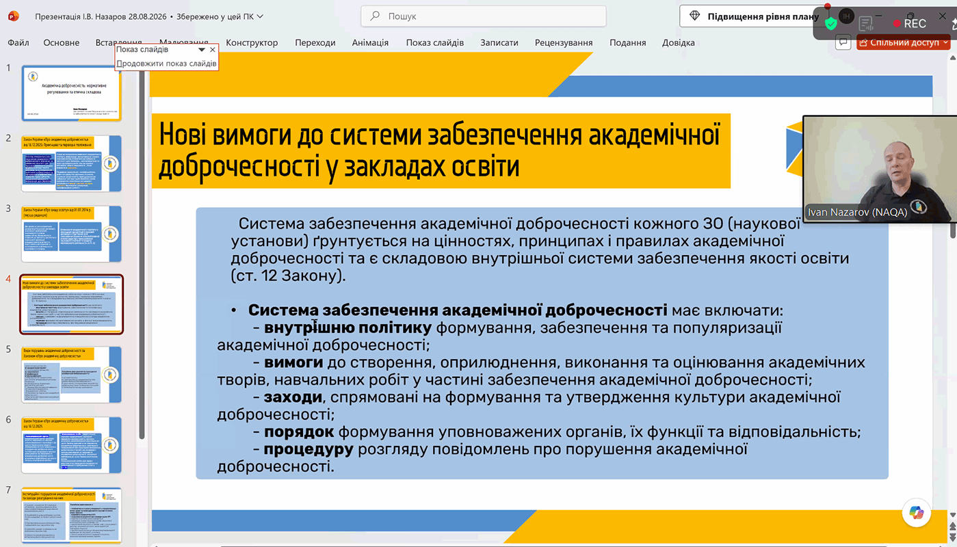
Task: Select slide 4 thumbnail
Action: pyautogui.click(x=71, y=304)
